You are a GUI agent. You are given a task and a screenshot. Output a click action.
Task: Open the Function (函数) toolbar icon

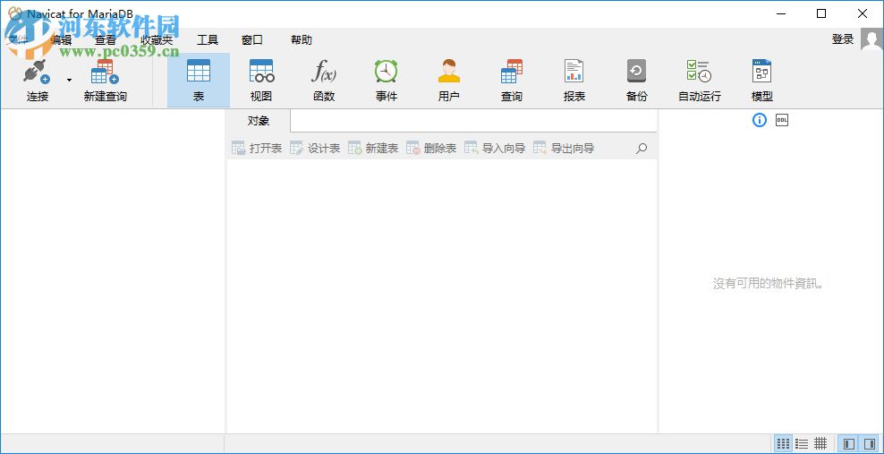coord(324,81)
